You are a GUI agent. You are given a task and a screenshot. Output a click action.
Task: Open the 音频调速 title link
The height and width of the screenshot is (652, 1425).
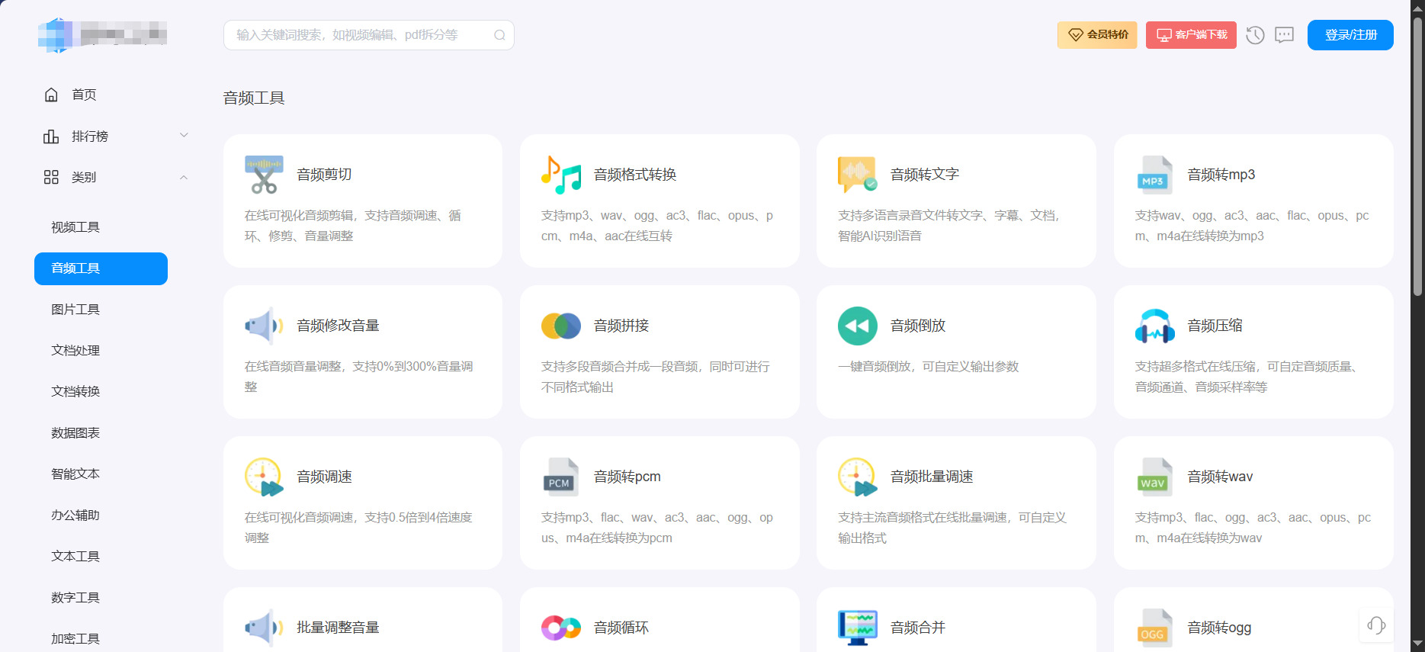(x=324, y=477)
